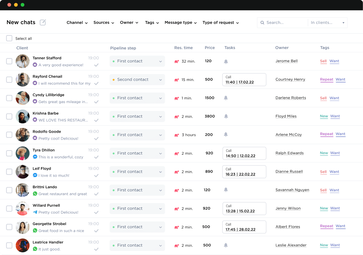
Task: Click the compose icon next to New chats
Action: tap(42, 22)
